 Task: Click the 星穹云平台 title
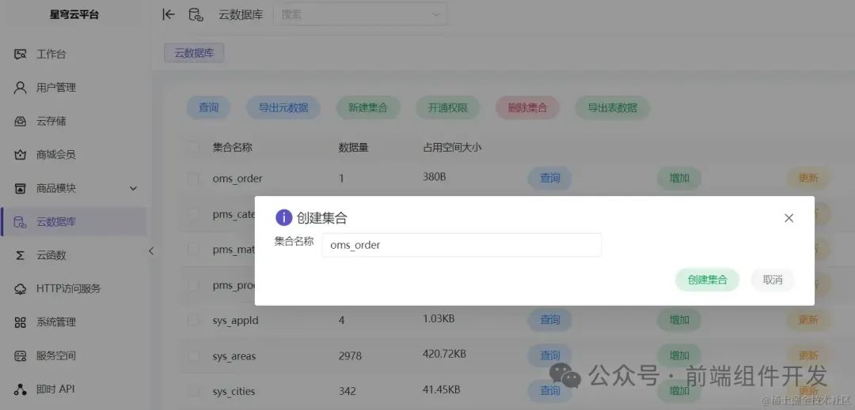(74, 15)
